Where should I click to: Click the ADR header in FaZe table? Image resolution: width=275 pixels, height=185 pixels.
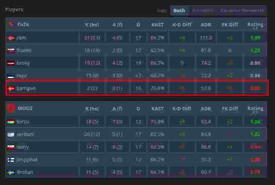(x=206, y=25)
